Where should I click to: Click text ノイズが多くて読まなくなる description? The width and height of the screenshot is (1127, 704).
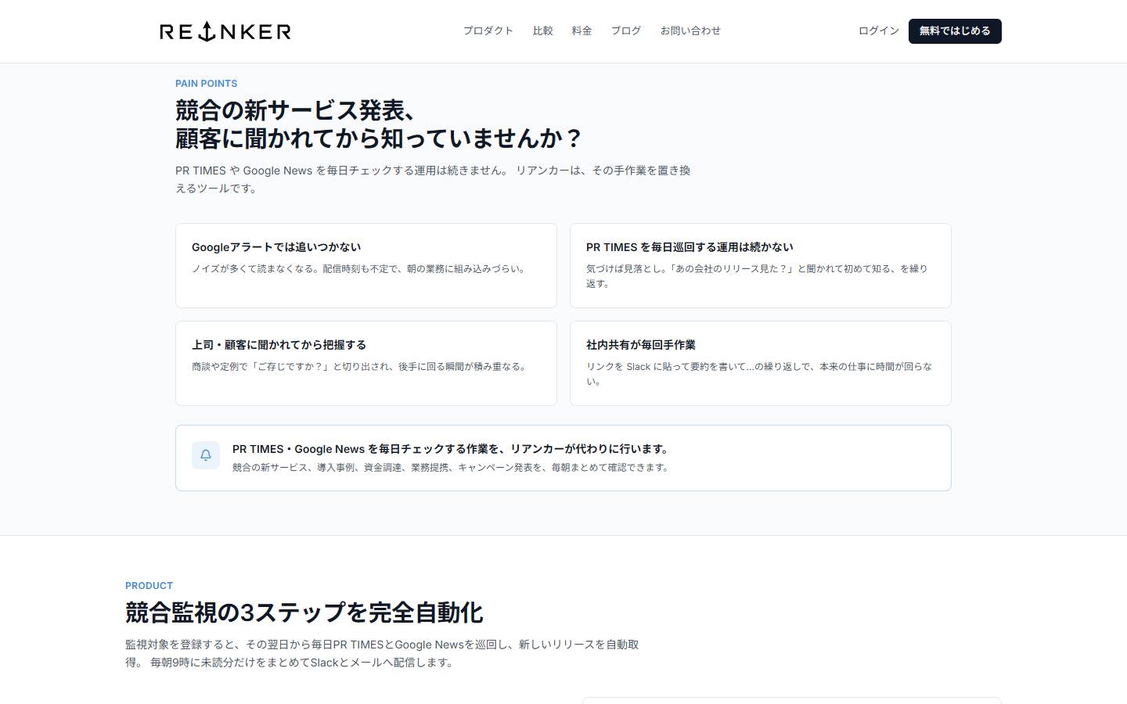coord(360,269)
